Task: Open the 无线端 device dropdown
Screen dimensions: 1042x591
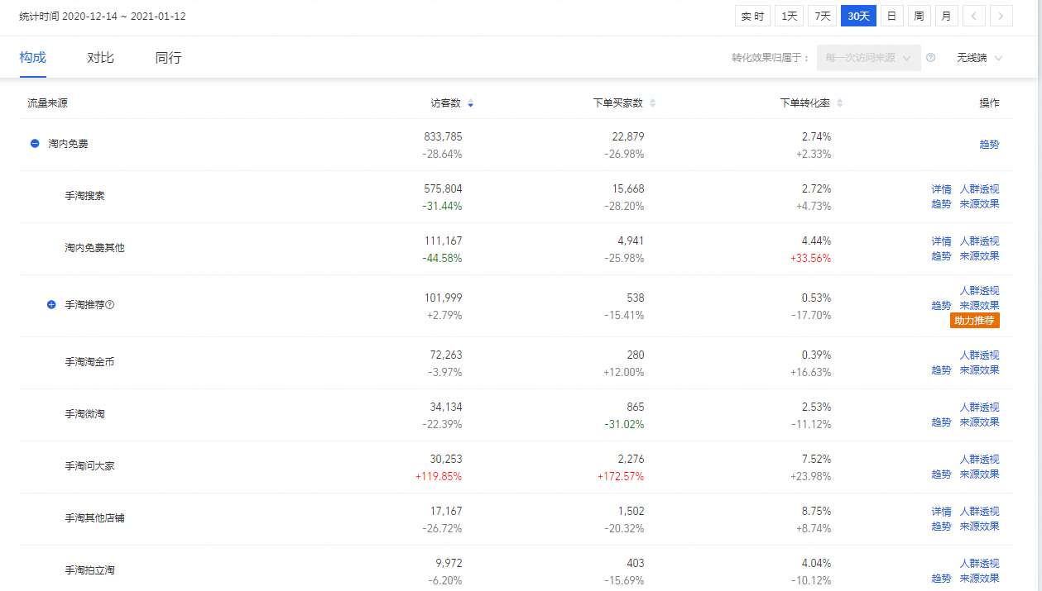Action: click(x=979, y=58)
